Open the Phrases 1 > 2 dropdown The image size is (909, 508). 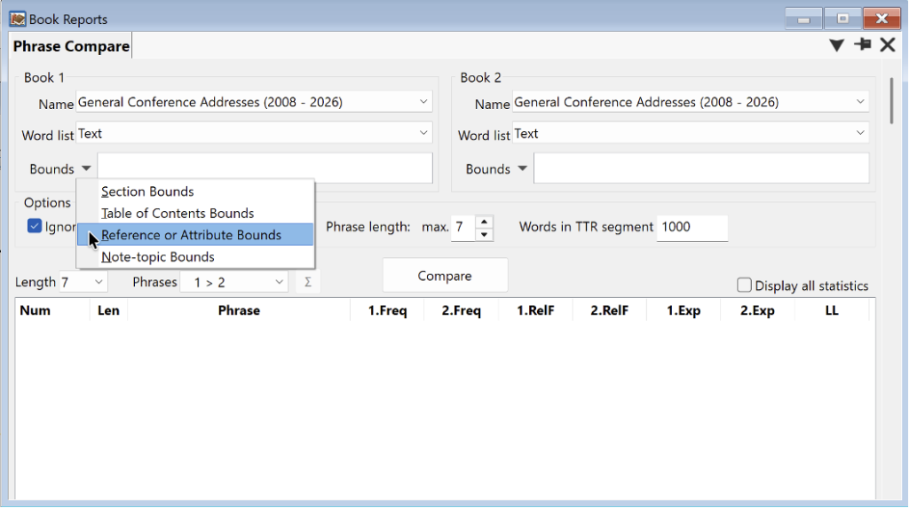tap(233, 282)
